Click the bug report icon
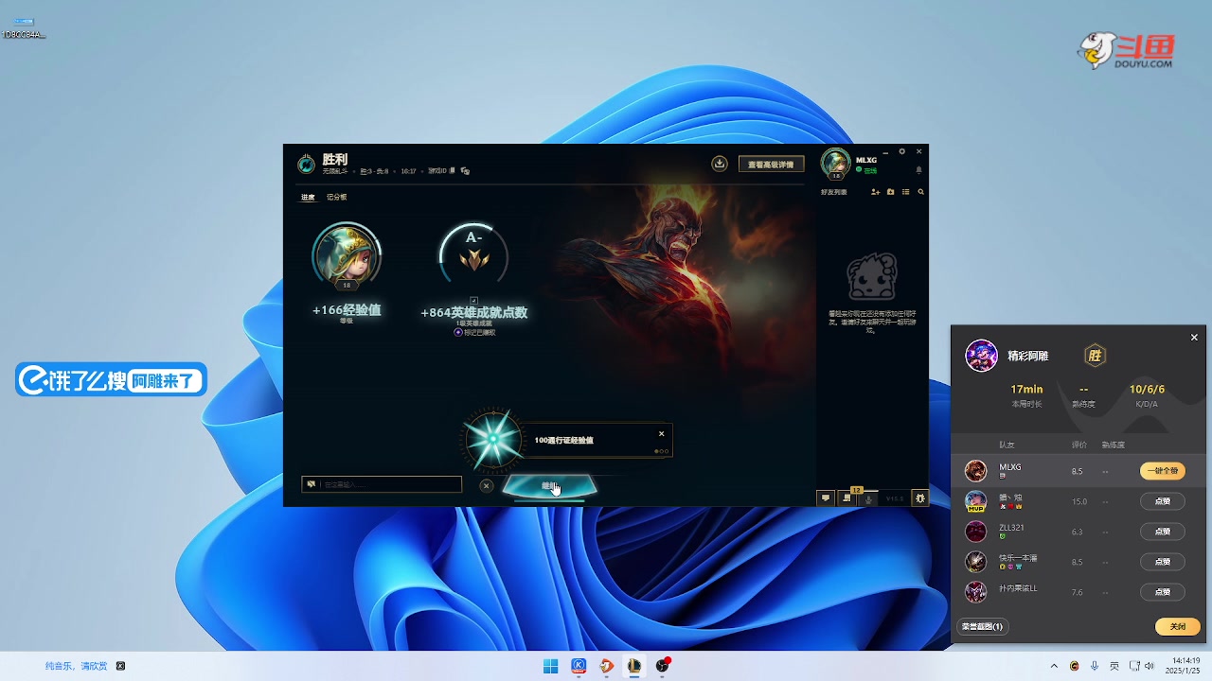 pyautogui.click(x=919, y=498)
